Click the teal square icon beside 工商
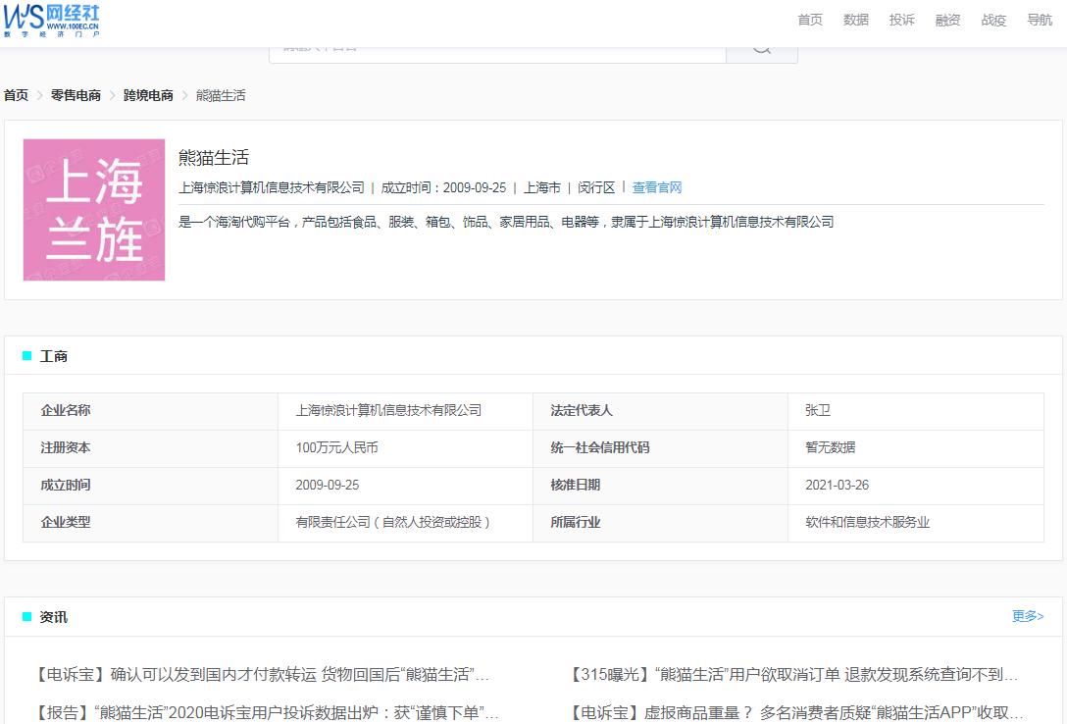This screenshot has height=724, width=1067. (26, 356)
